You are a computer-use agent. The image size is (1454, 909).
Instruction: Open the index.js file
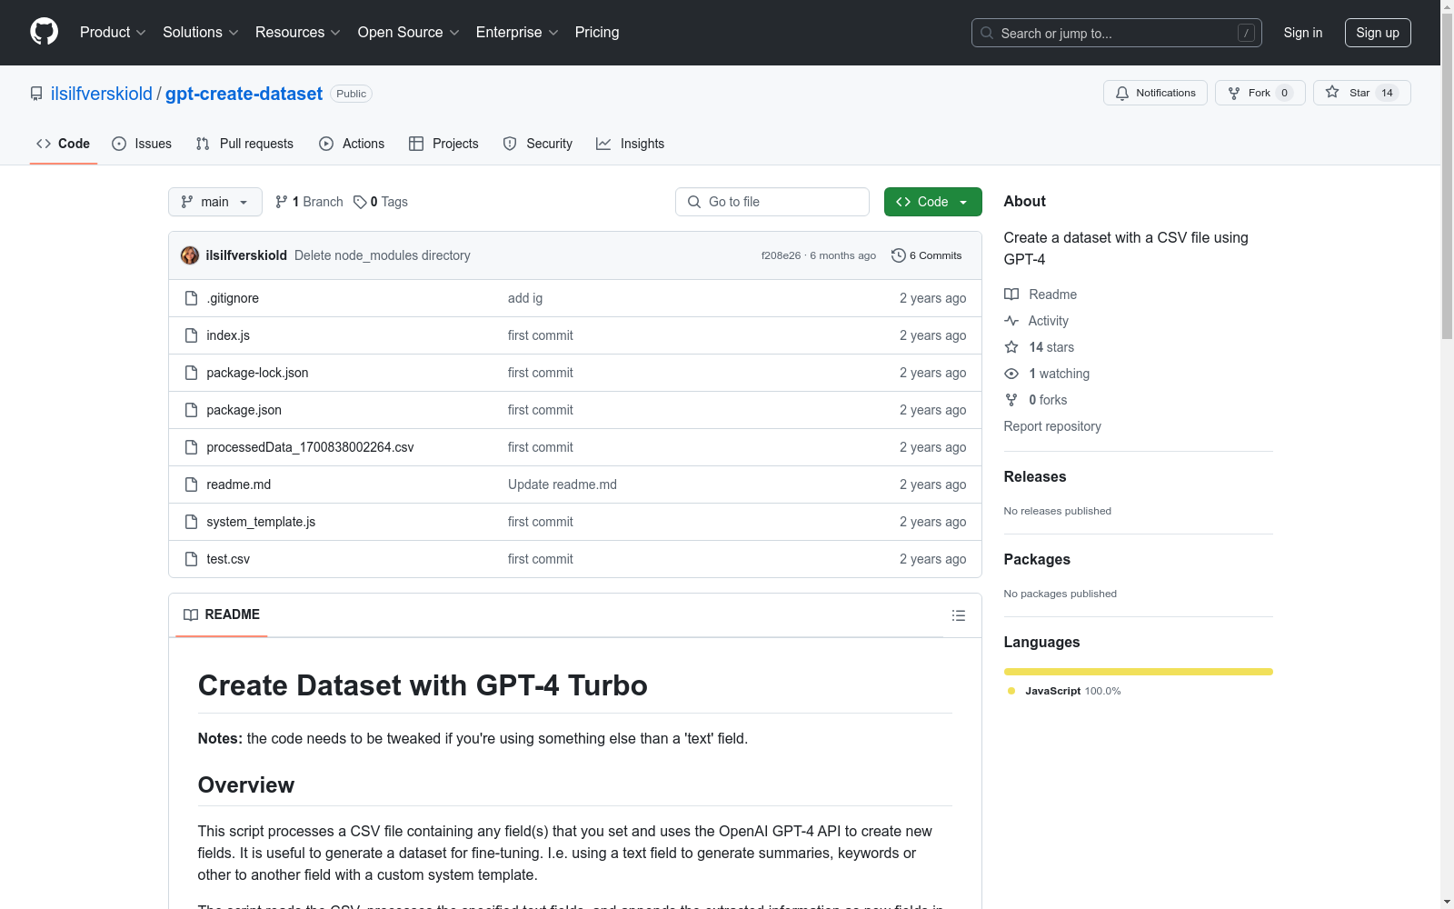(x=228, y=335)
